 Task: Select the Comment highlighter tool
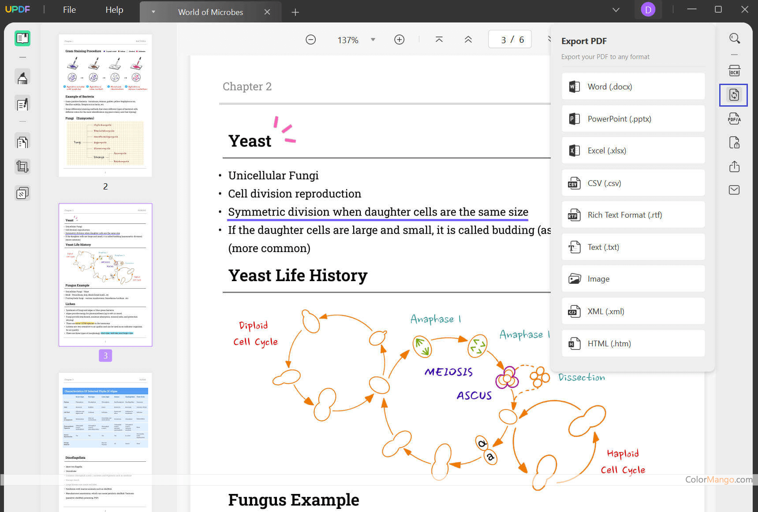click(x=22, y=78)
